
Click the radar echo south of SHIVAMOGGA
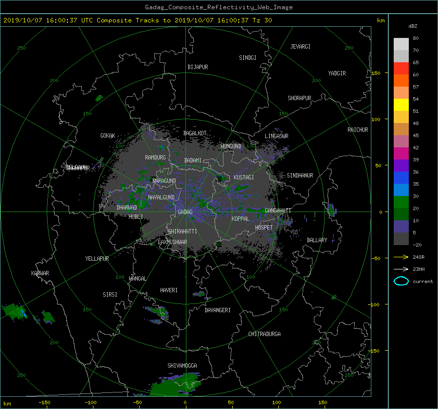pyautogui.click(x=175, y=386)
